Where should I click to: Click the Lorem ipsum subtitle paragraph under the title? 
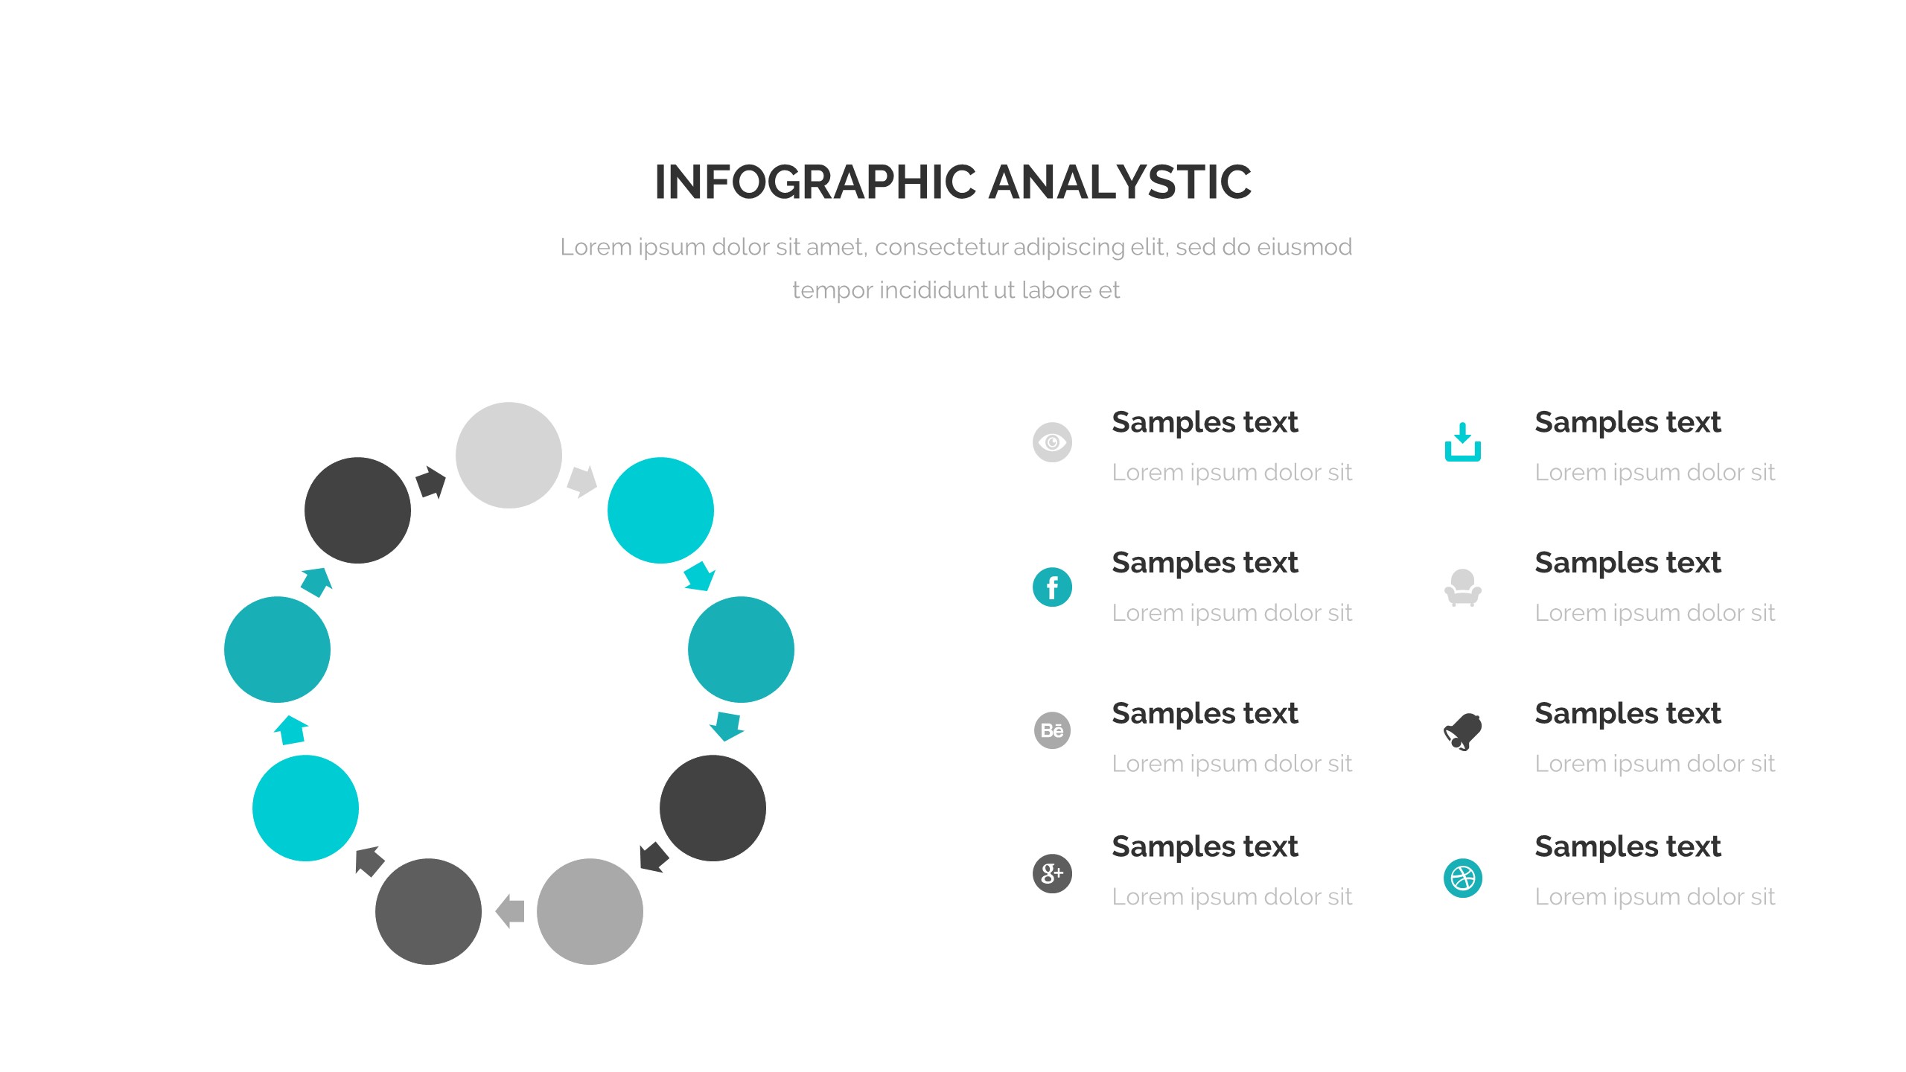click(x=956, y=268)
